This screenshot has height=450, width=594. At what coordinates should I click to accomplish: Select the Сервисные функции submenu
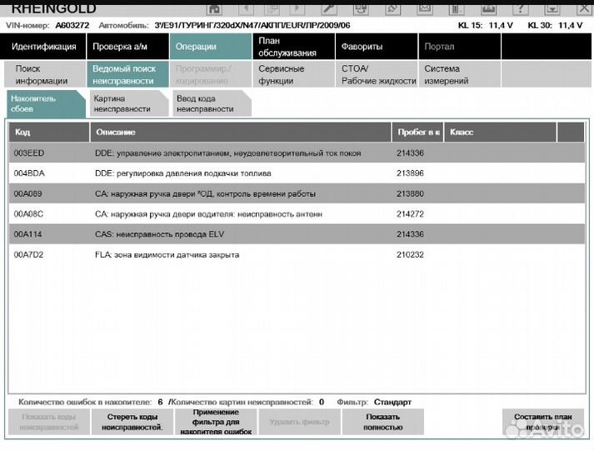[292, 75]
